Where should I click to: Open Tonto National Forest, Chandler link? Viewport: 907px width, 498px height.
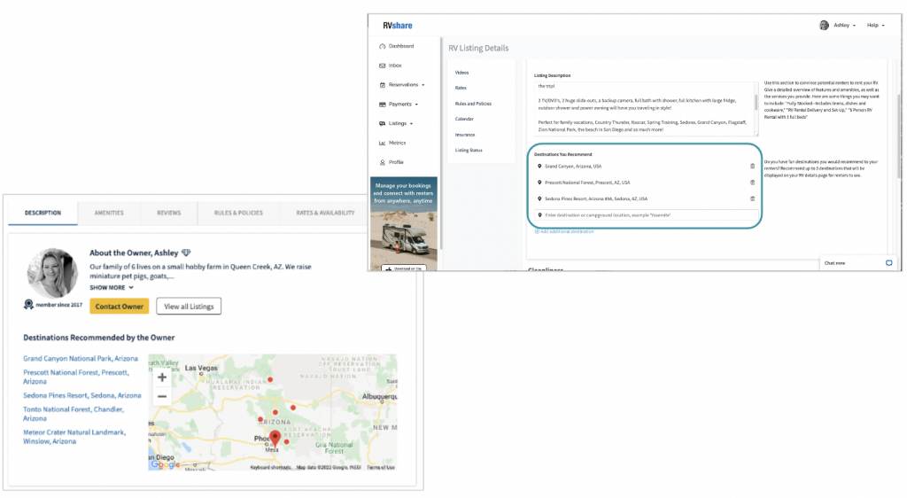coord(74,414)
